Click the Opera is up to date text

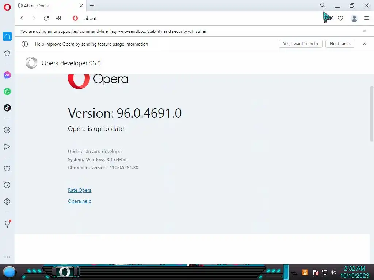[96, 129]
